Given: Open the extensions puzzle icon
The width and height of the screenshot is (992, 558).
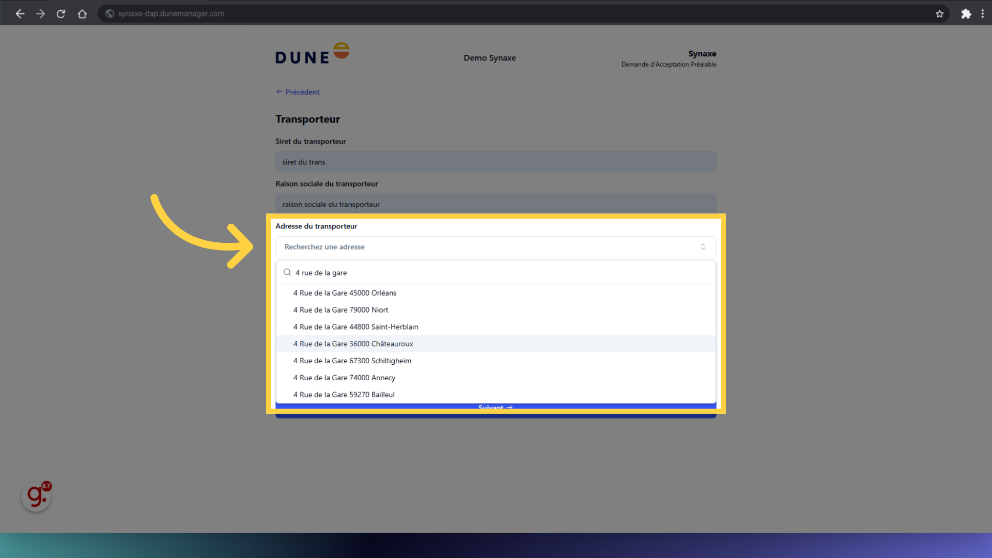Looking at the screenshot, I should click(x=966, y=14).
